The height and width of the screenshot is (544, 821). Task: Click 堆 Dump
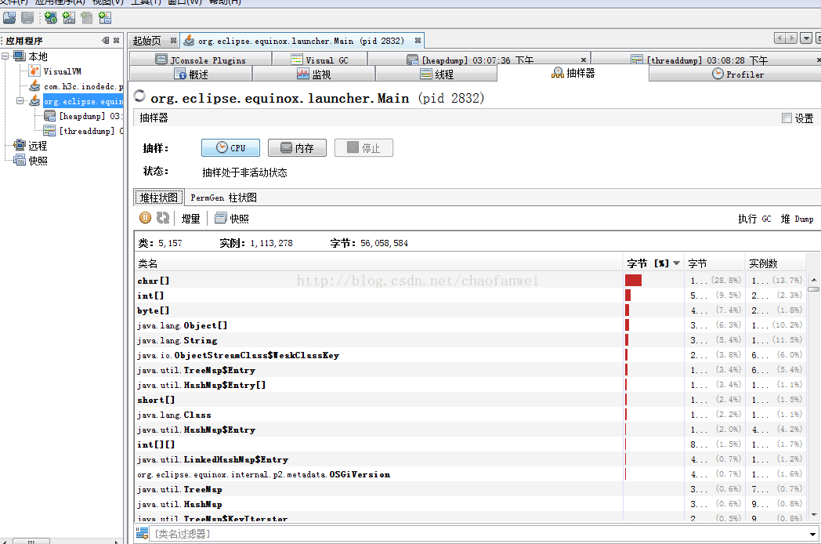point(797,219)
